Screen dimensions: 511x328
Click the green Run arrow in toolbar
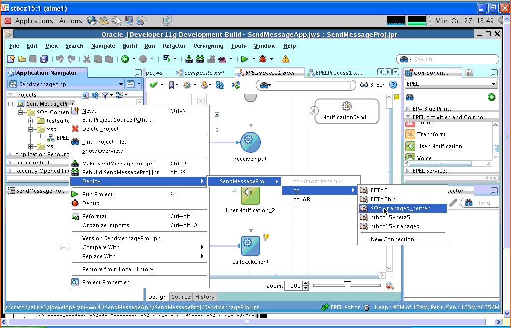[x=244, y=59]
